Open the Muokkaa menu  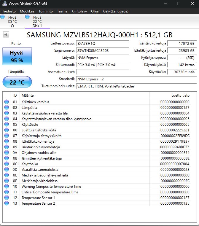[27, 11]
